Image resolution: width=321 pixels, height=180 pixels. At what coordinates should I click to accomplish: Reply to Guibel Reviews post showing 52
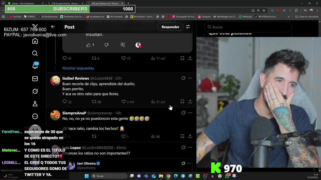click(x=67, y=102)
